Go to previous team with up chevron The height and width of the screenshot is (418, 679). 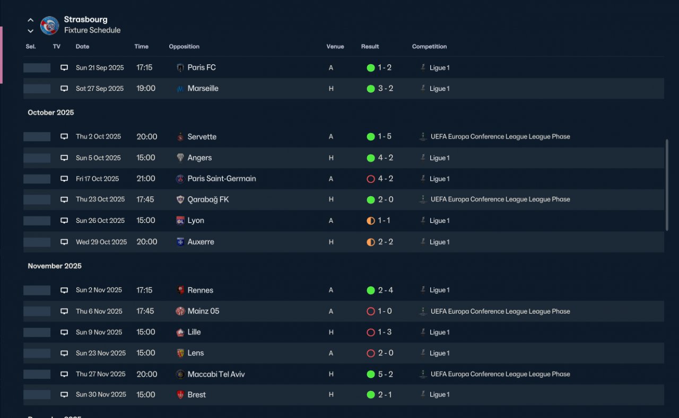30,20
